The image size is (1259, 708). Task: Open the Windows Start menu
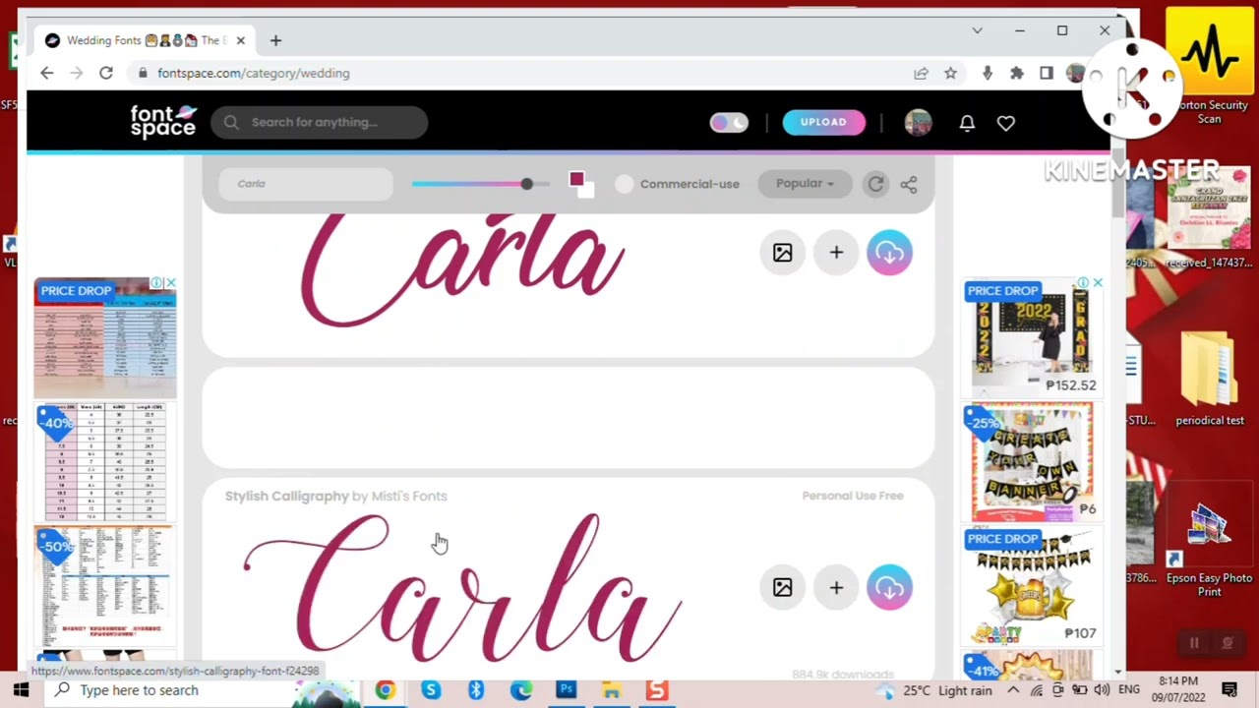[x=21, y=690]
